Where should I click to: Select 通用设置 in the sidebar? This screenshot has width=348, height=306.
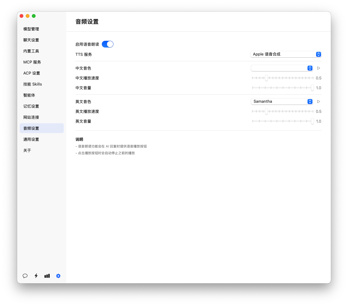[x=31, y=139]
